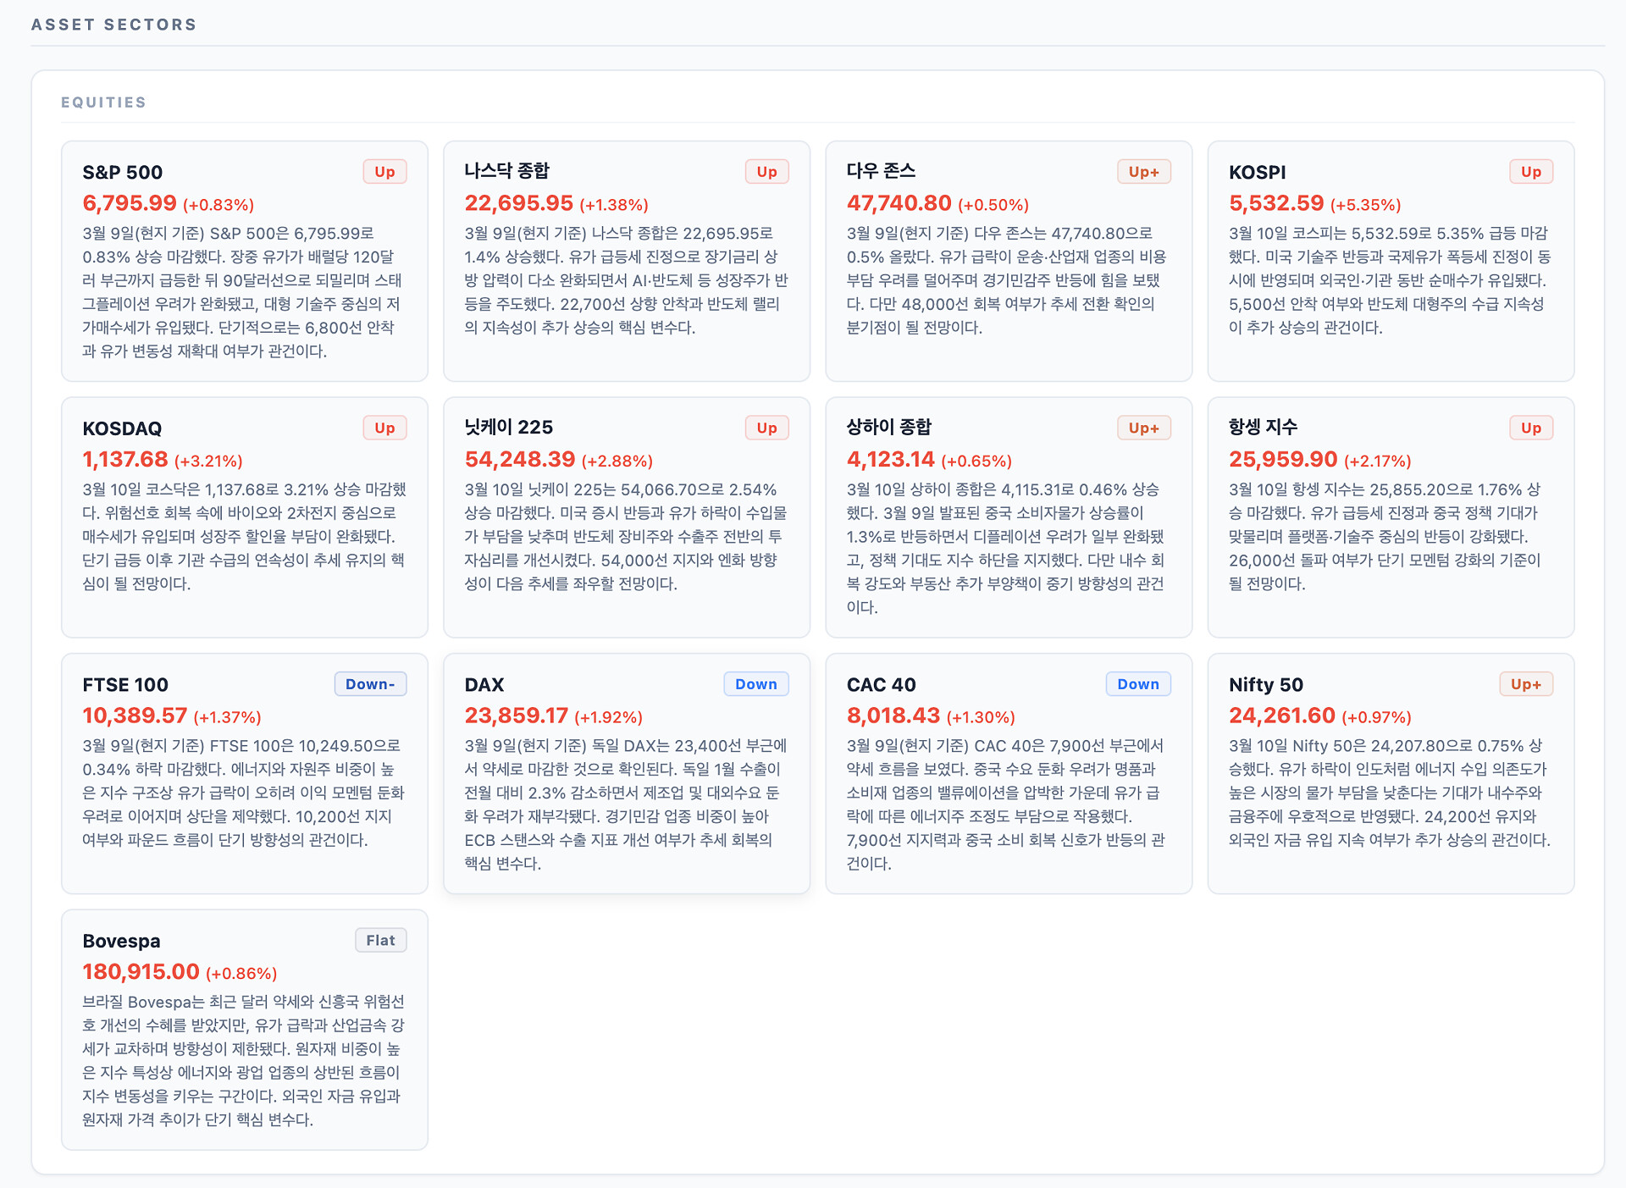The width and height of the screenshot is (1626, 1188).
Task: Click the S&P 500 index title
Action: pyautogui.click(x=123, y=173)
